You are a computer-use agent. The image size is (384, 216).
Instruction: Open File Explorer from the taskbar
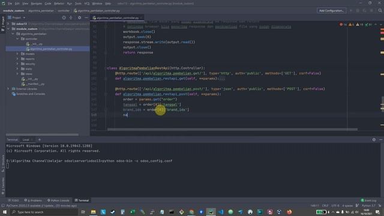click(x=94, y=212)
